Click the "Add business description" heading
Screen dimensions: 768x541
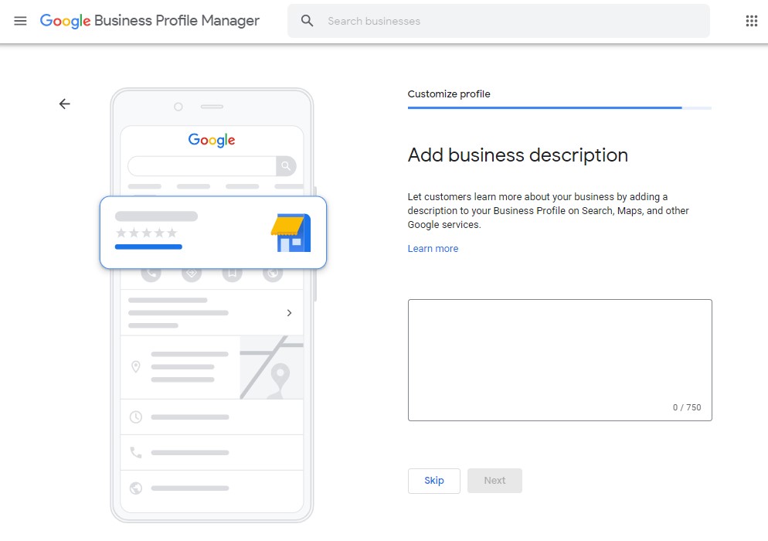pyautogui.click(x=518, y=155)
